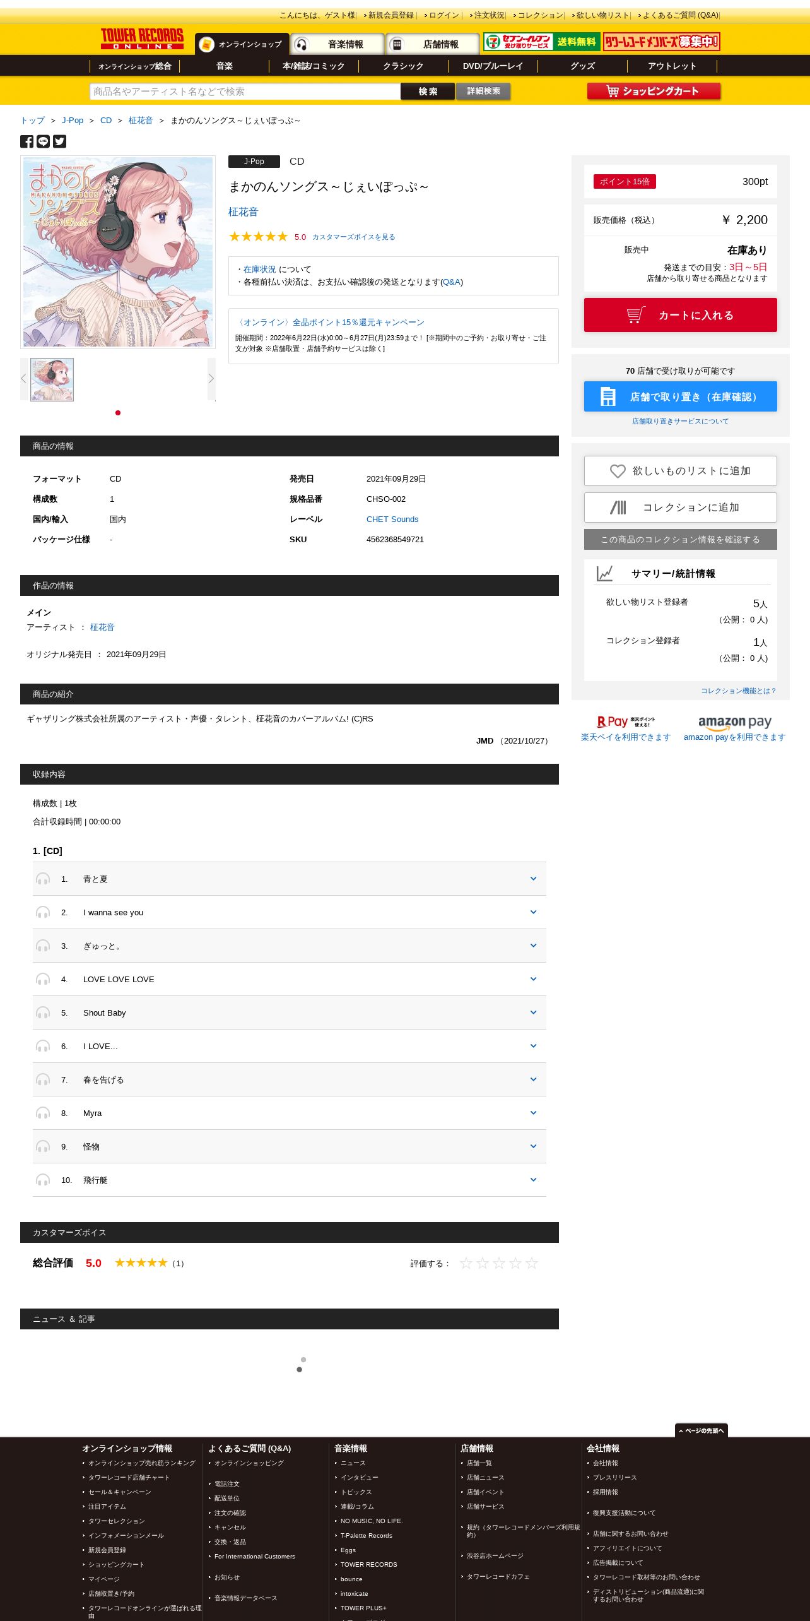Rate the album one star
The width and height of the screenshot is (810, 1621).
click(466, 1263)
